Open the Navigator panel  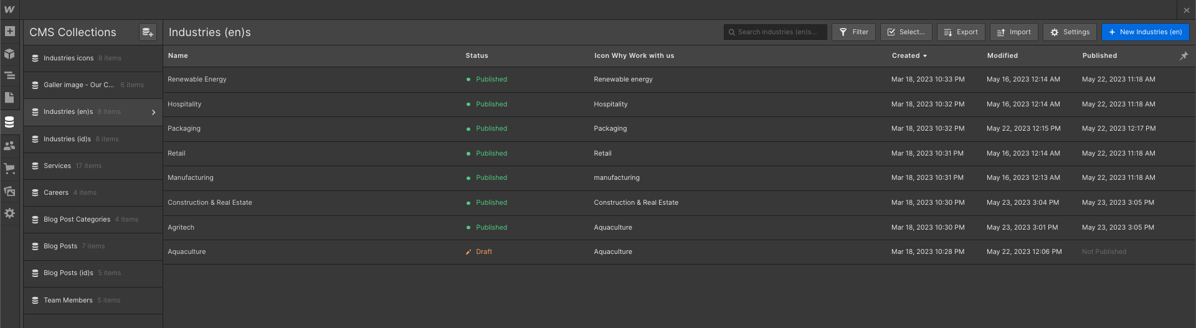pos(9,76)
